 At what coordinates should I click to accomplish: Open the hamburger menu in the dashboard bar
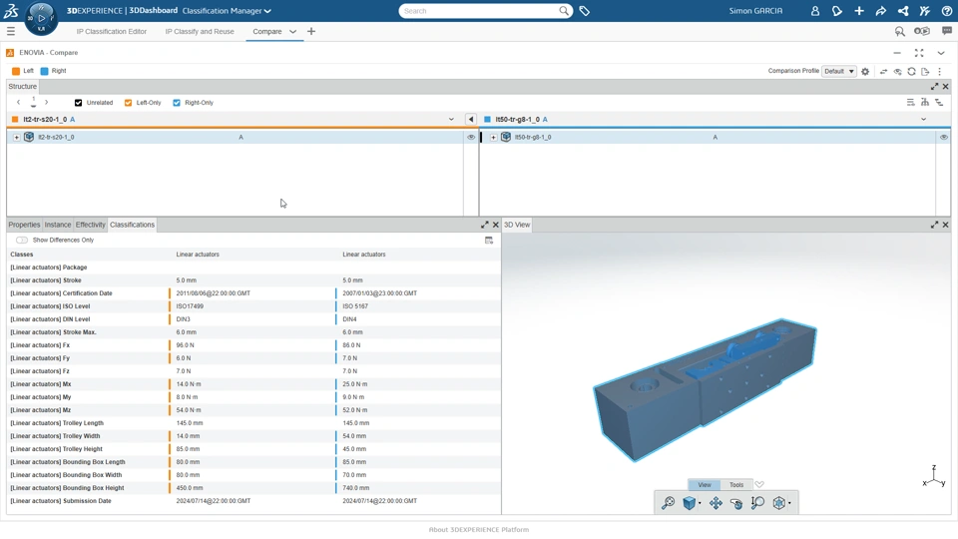pos(11,31)
